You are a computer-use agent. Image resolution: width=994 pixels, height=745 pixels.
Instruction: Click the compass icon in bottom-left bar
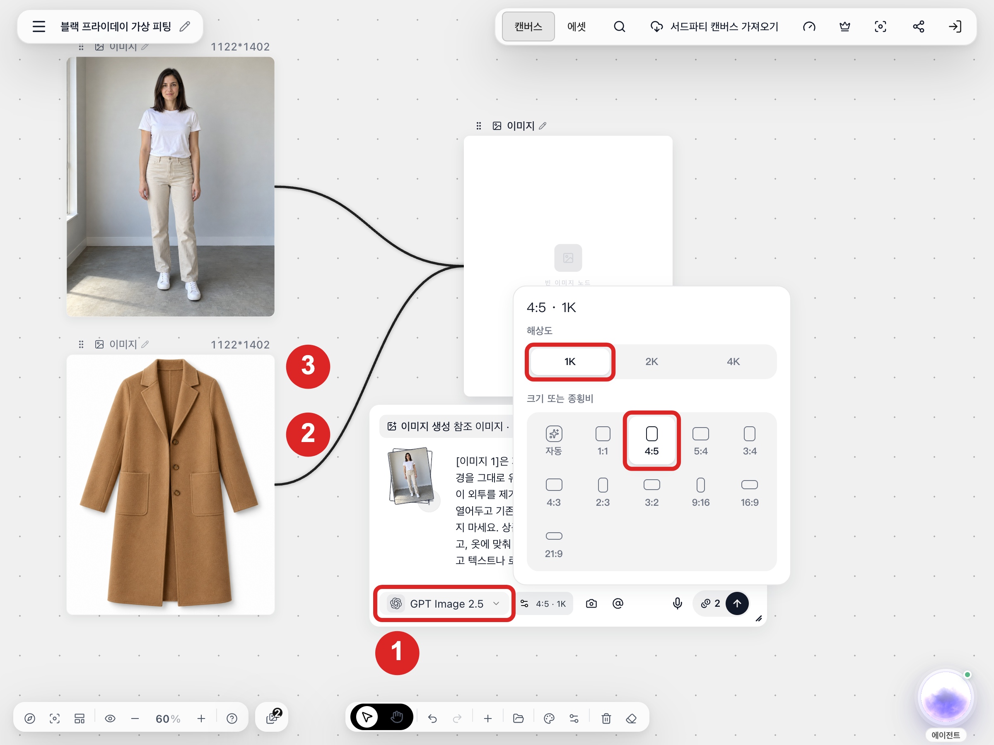[x=30, y=719]
